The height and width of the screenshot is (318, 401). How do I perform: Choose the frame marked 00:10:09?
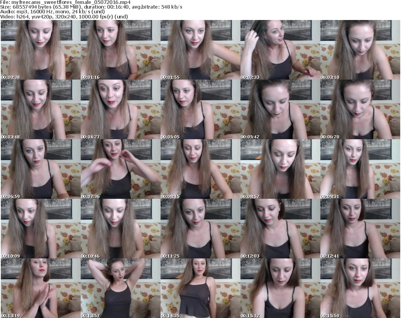pos(41,229)
